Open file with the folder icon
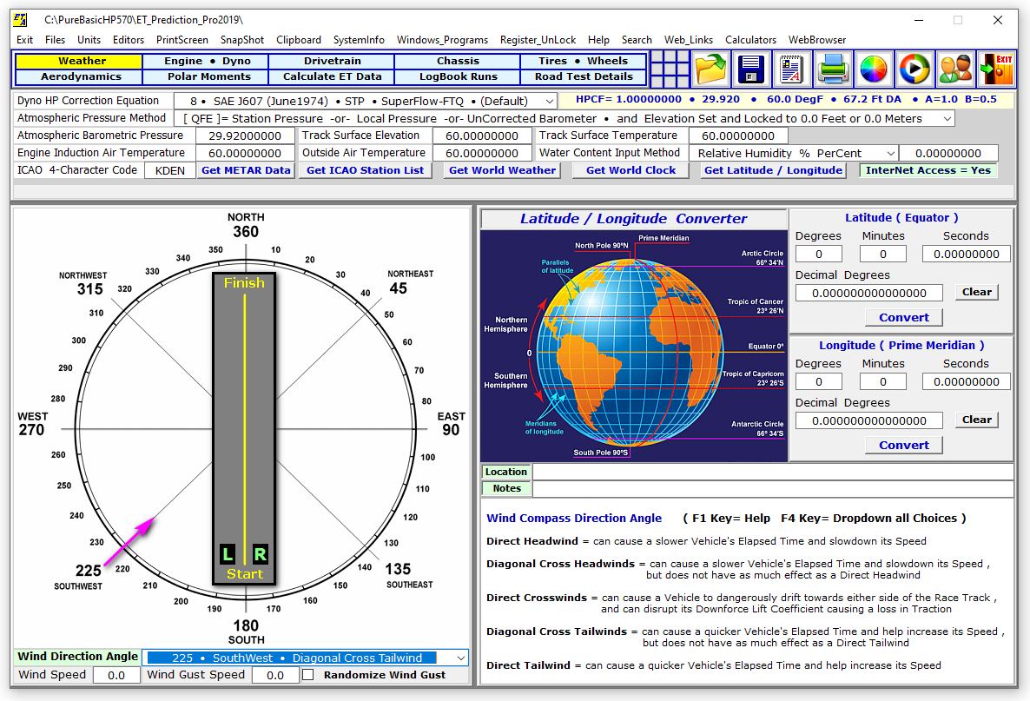 pyautogui.click(x=710, y=69)
